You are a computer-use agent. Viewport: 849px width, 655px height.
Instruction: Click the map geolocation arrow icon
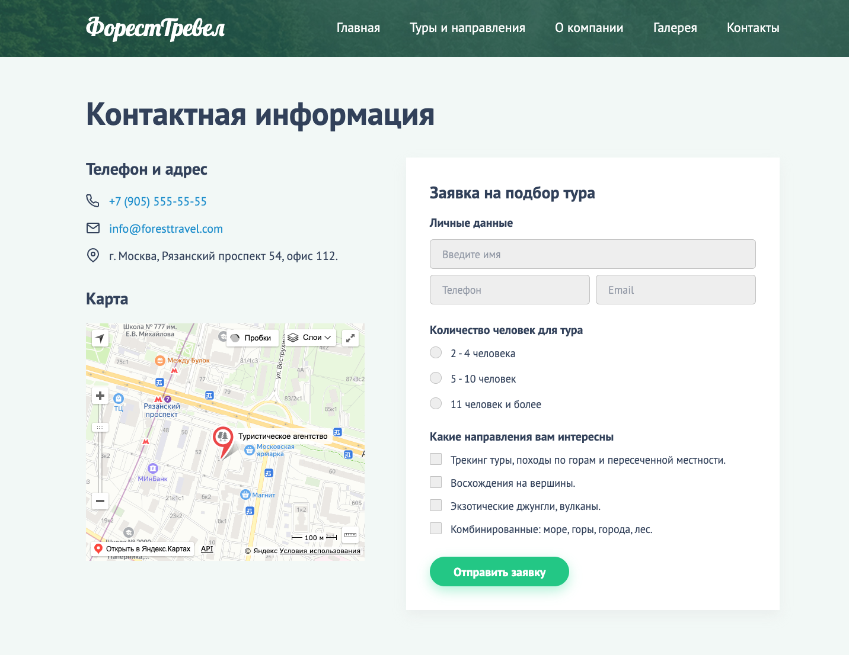pyautogui.click(x=100, y=338)
